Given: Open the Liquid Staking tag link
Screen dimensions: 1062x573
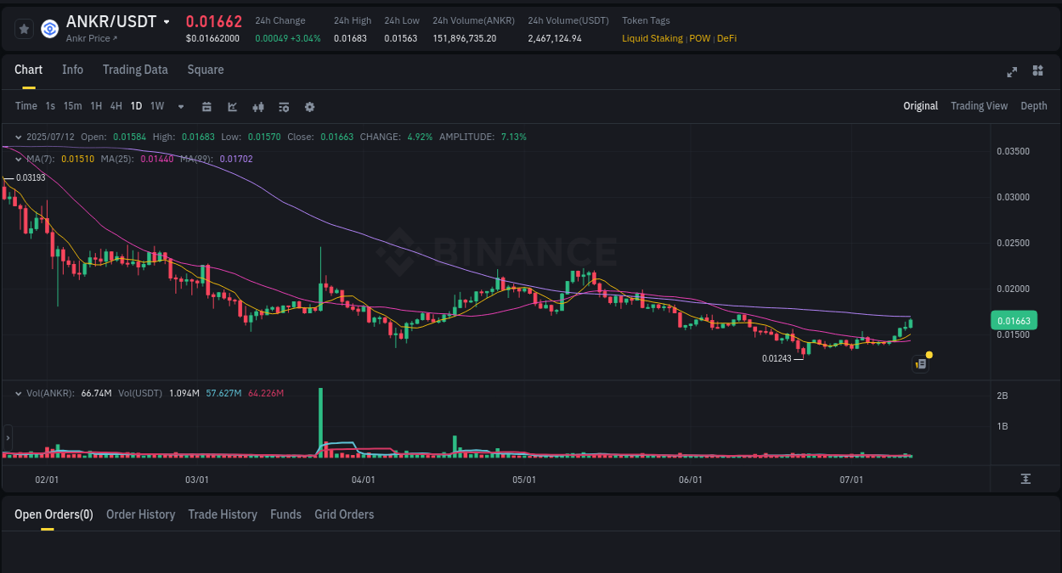Looking at the screenshot, I should click(x=652, y=38).
